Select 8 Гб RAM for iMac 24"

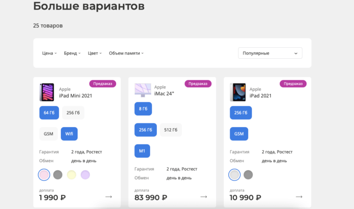[x=143, y=109]
